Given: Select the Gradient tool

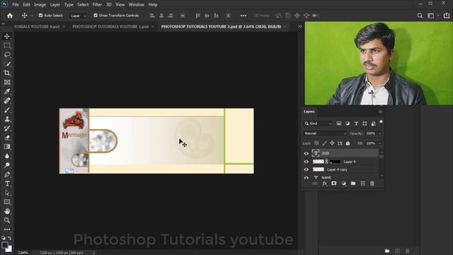Looking at the screenshot, I should click(7, 147).
